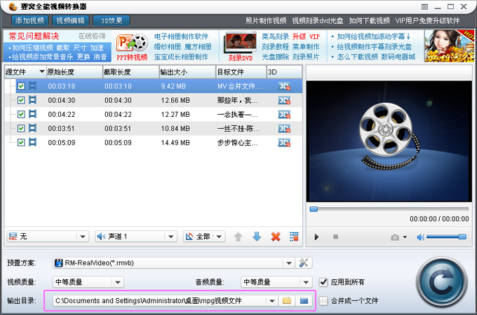
Task: Click the clear file list icon
Action: (294, 237)
